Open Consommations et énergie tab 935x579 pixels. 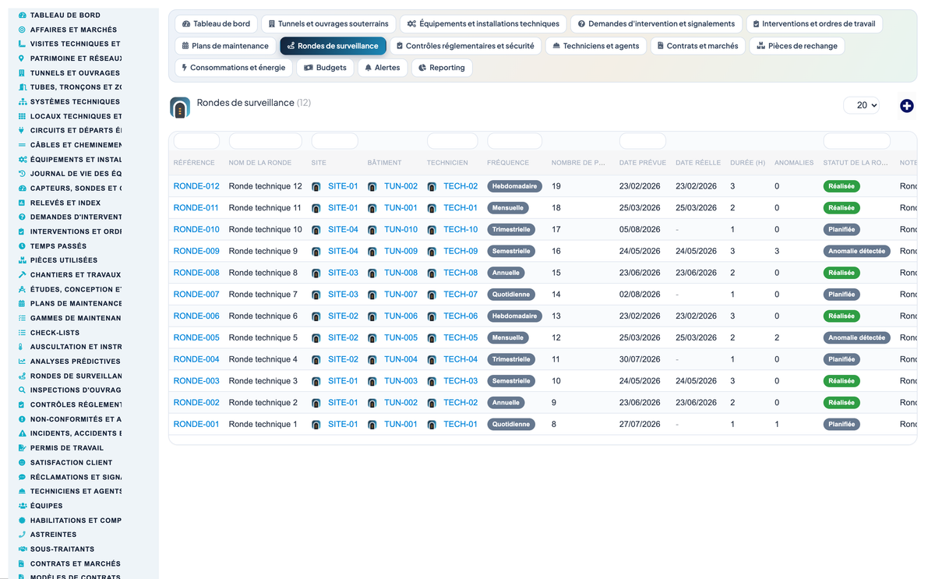234,67
